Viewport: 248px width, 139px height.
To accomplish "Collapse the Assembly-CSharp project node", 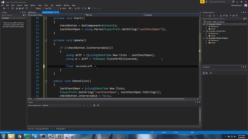I will [204, 24].
